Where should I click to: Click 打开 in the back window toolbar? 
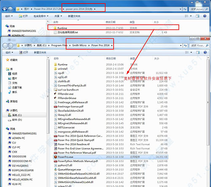[x=23, y=16]
